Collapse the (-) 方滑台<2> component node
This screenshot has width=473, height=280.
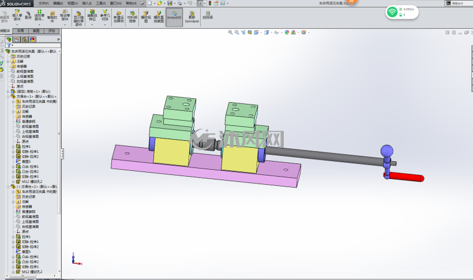(x=8, y=186)
